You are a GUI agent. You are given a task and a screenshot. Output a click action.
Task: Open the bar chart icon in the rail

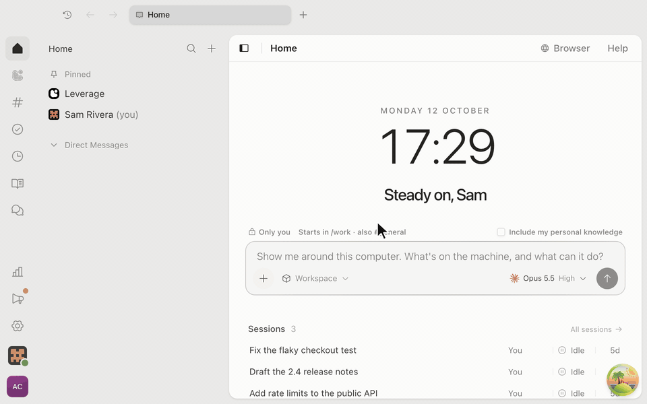(18, 272)
